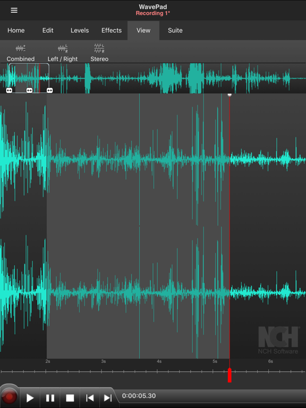
Task: Click the 6s mark on the time ruler
Action: [270, 361]
